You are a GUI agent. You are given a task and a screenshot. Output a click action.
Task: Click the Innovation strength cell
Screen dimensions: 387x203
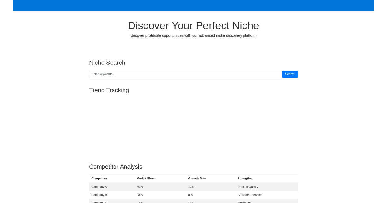coord(244,202)
